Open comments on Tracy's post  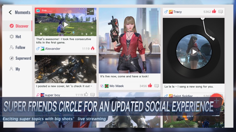221,12
